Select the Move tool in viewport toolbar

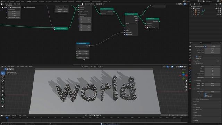pyautogui.click(x=3, y=80)
